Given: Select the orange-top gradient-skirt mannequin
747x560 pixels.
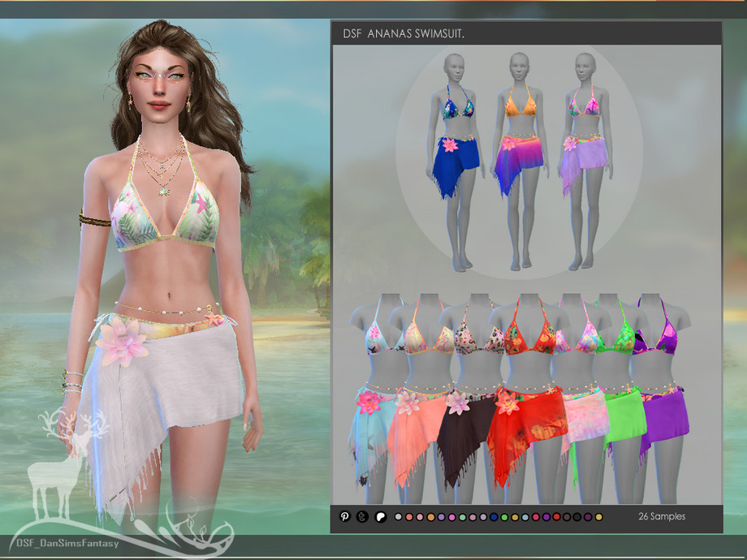Looking at the screenshot, I should pyautogui.click(x=520, y=161).
